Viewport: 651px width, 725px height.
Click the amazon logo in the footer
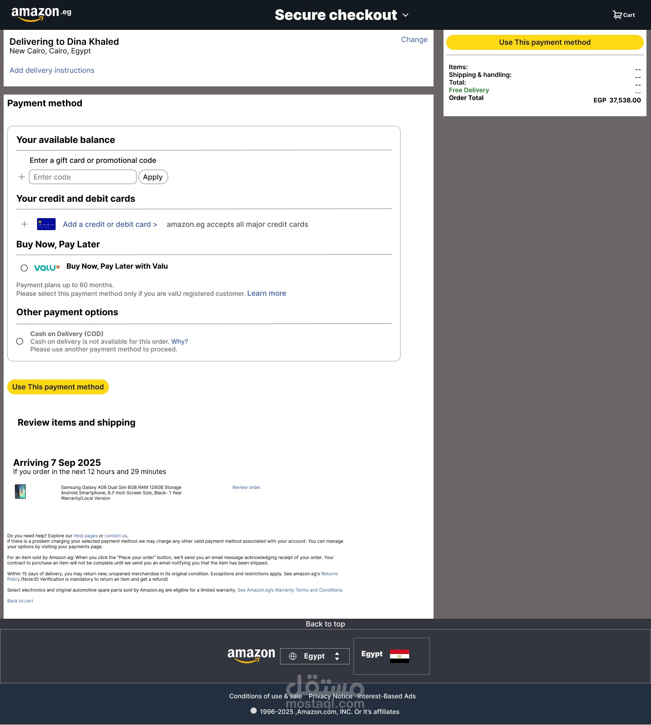coord(251,655)
